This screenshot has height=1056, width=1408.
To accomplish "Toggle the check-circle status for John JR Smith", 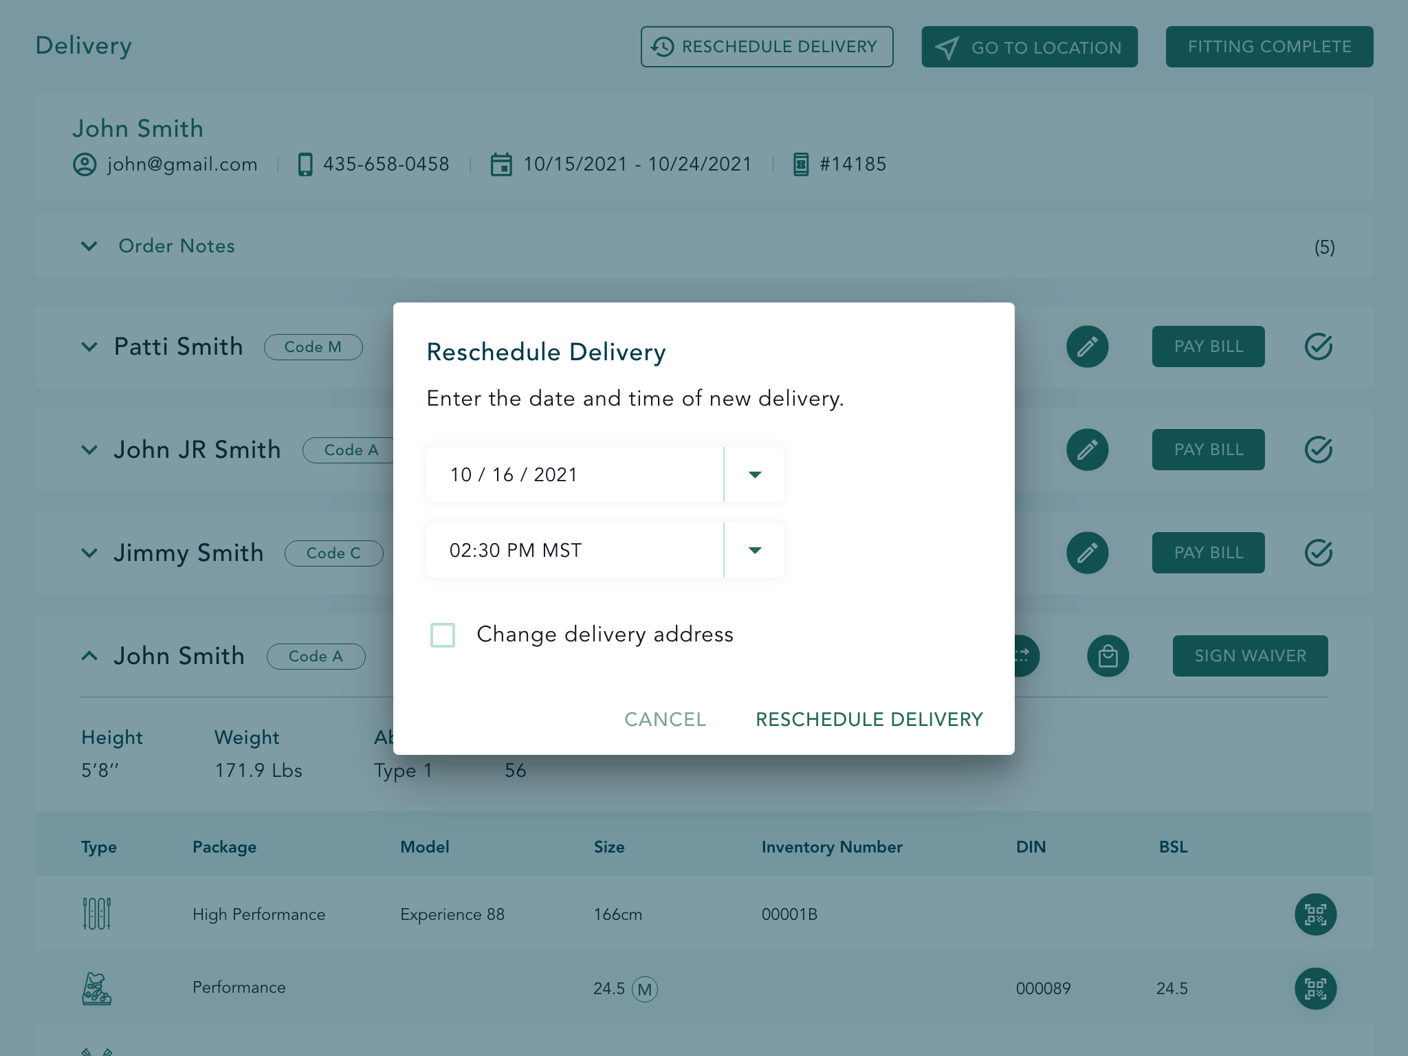I will 1318,450.
